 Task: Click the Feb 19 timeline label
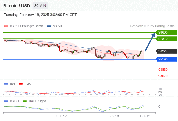(x=145, y=116)
